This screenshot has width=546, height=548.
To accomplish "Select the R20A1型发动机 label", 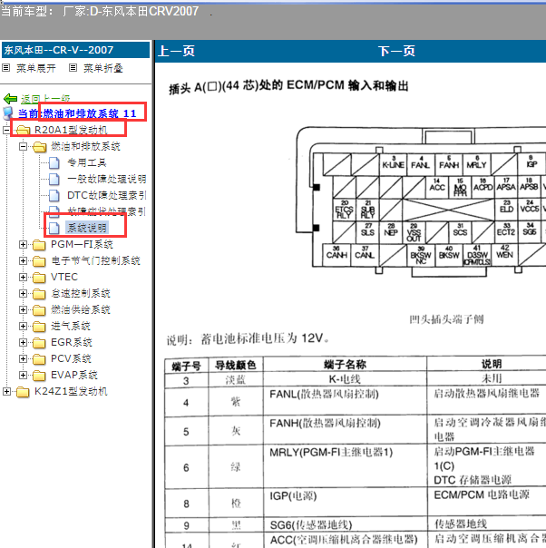I will pos(71,131).
